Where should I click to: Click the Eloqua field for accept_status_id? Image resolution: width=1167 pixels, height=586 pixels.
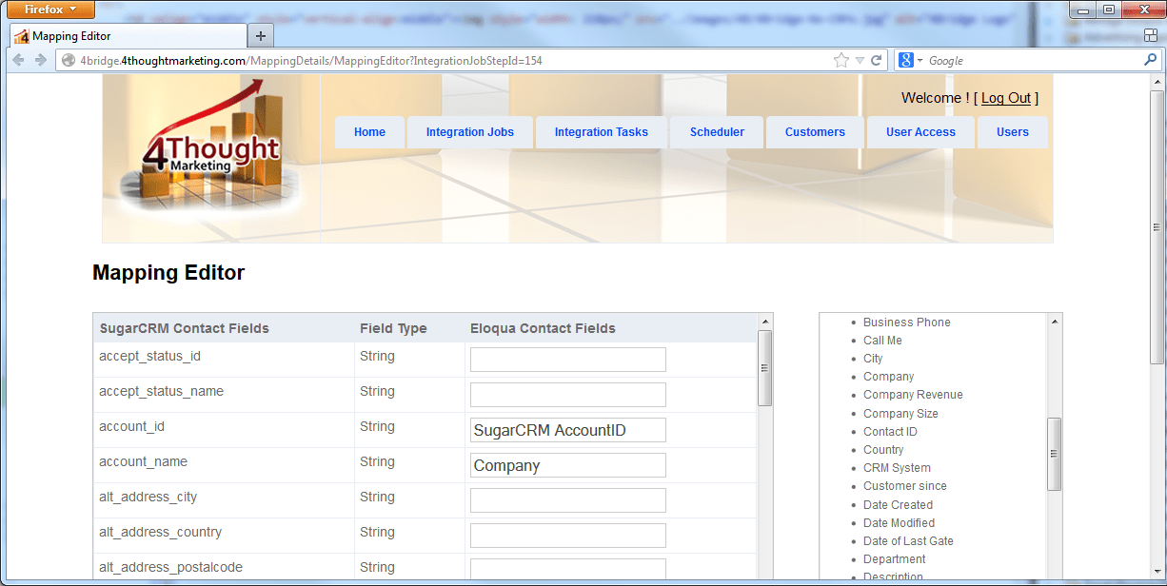pos(568,360)
